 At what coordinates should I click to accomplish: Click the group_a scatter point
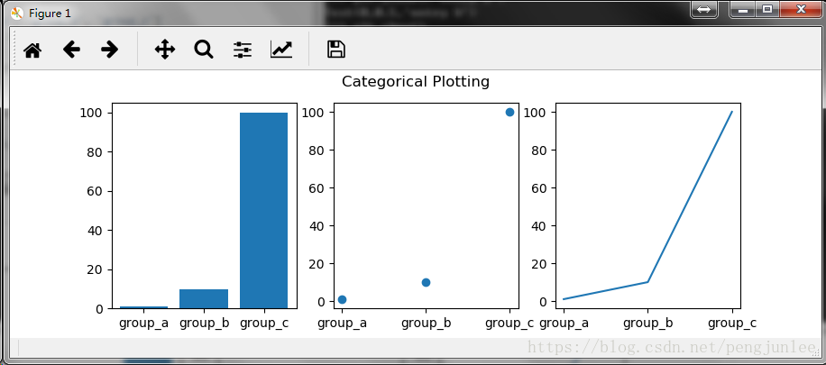click(342, 299)
